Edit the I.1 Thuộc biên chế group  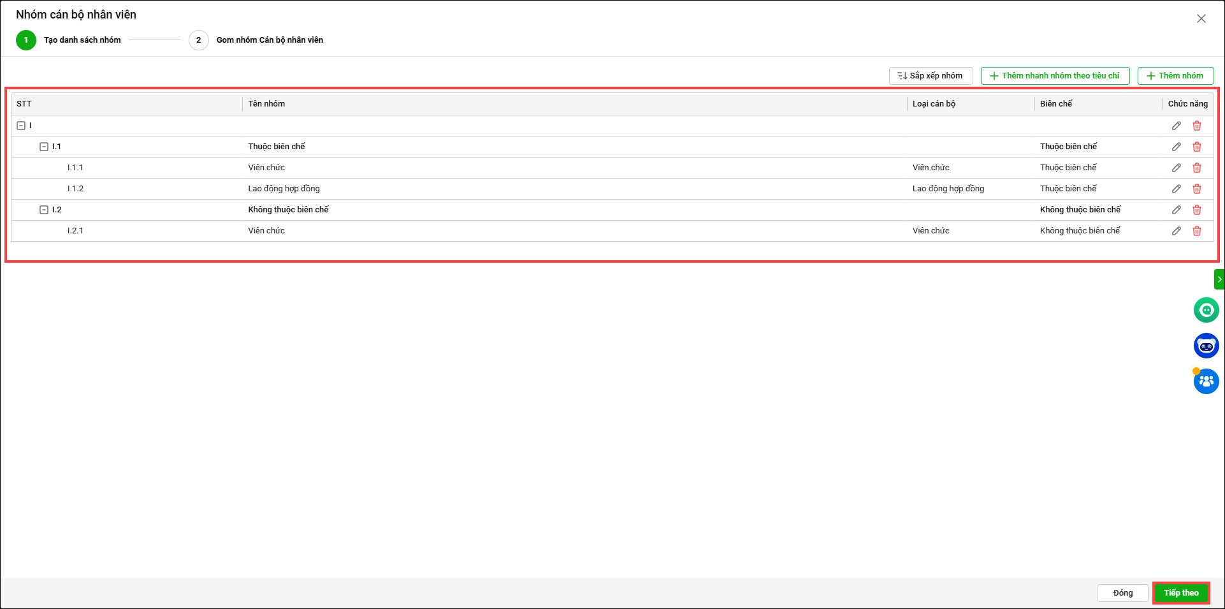(x=1176, y=147)
